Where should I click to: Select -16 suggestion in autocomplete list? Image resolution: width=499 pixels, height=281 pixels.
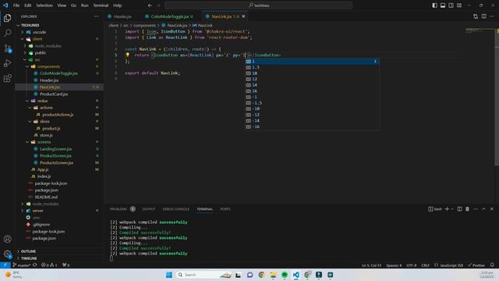pyautogui.click(x=312, y=126)
